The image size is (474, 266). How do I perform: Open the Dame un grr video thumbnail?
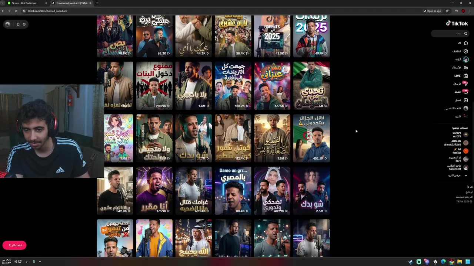[x=233, y=191]
